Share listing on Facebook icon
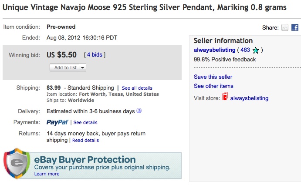The image size is (301, 185). tap(295, 27)
